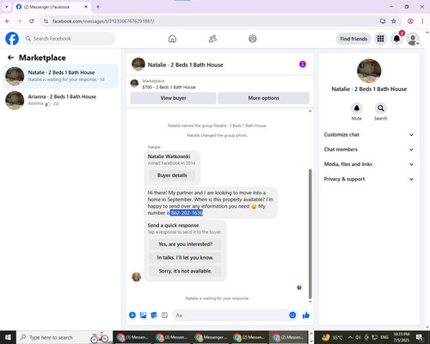
Task: Open conversation info purple icon
Action: coord(303,64)
